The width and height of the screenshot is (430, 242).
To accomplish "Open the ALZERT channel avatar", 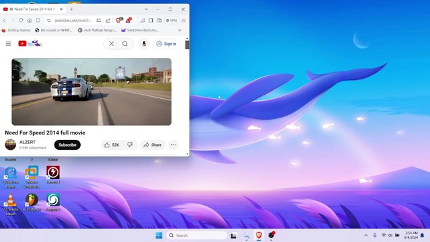I will (11, 145).
